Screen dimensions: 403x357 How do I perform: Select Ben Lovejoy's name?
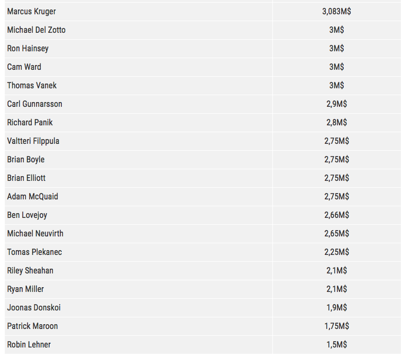(27, 215)
